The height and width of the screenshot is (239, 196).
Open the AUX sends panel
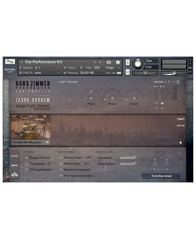[190, 68]
